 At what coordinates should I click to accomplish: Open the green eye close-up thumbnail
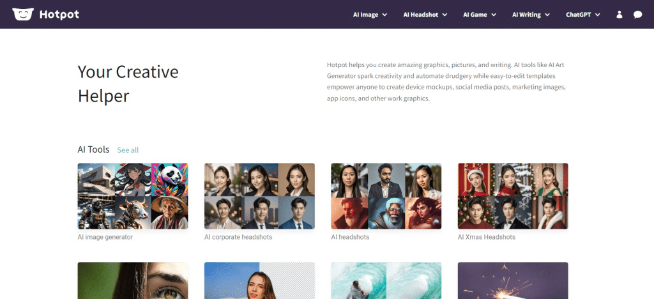133,281
